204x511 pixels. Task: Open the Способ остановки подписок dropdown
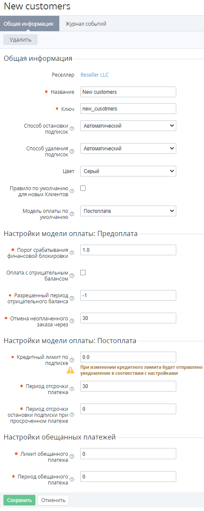pyautogui.click(x=128, y=126)
